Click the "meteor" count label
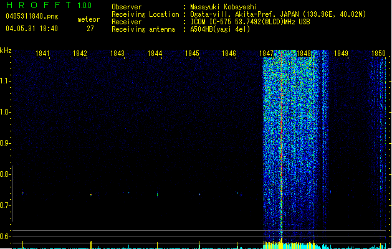Screen dimensions: 392x249 point(88,19)
